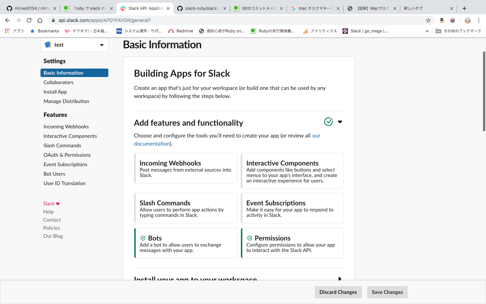Open the システム運用・サポ bookmark
This screenshot has height=304, width=486.
(139, 31)
